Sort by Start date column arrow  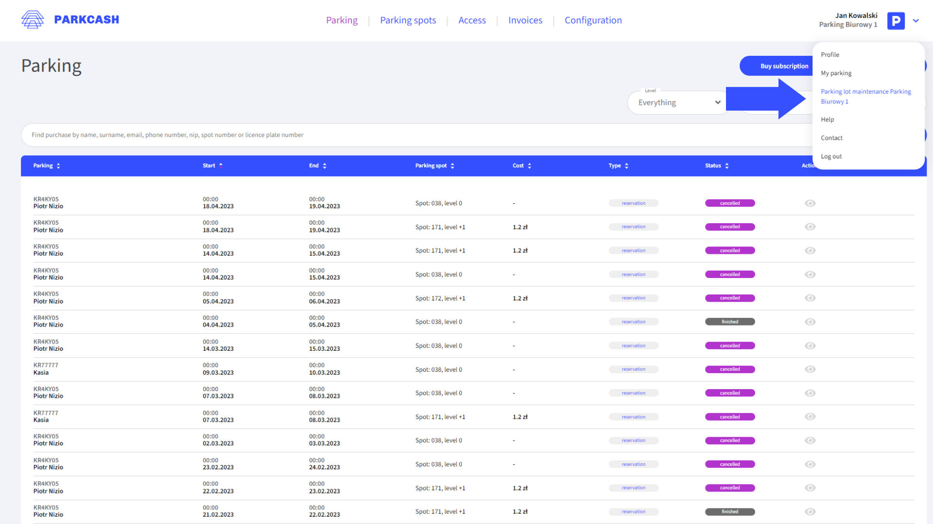(221, 166)
